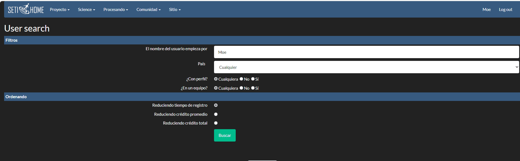Expand the Sitio dropdown
Screen dimensions: 520x161
click(175, 10)
